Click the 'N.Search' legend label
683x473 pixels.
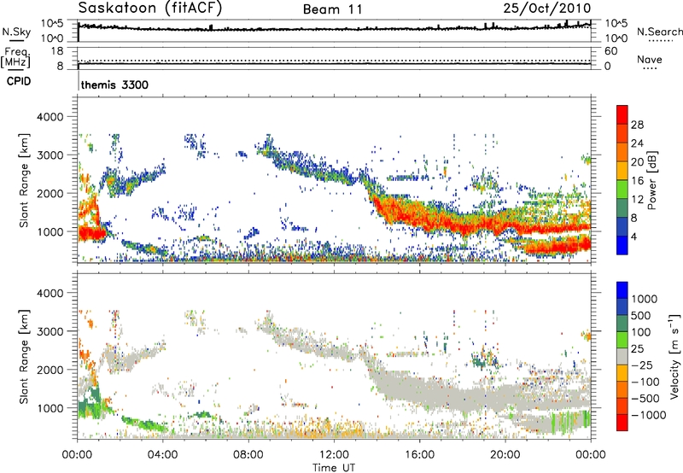(659, 32)
